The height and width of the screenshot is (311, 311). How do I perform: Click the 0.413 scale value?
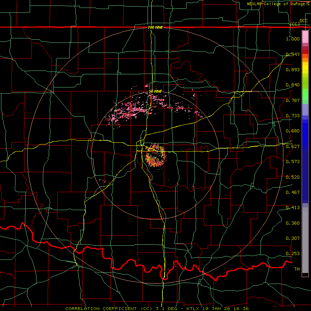pos(293,208)
